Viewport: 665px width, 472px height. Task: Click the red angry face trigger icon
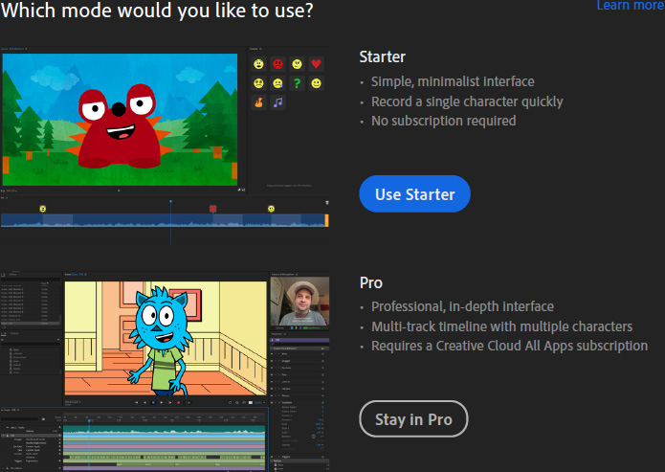click(277, 64)
